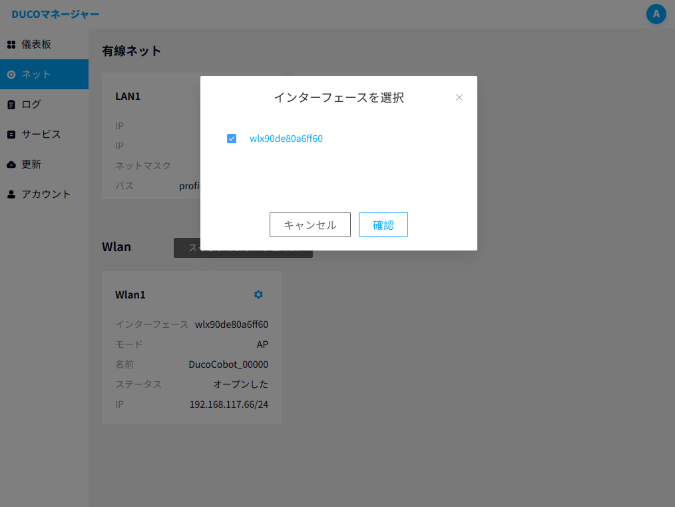The image size is (675, 507).
Task: Open Wlan1 settings gear icon
Action: [258, 294]
